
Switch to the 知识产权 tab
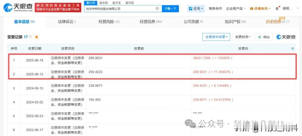(235, 22)
